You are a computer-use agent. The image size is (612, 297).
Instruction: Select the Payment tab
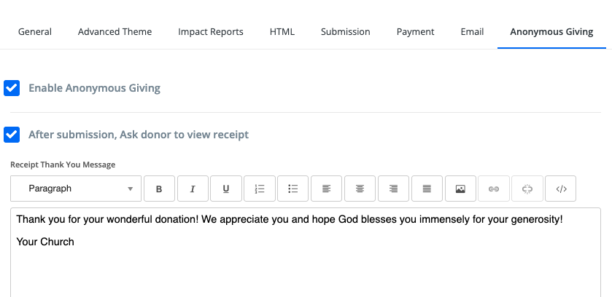[415, 32]
